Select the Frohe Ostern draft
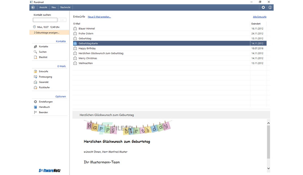The height and width of the screenshot is (175, 303). click(x=170, y=34)
